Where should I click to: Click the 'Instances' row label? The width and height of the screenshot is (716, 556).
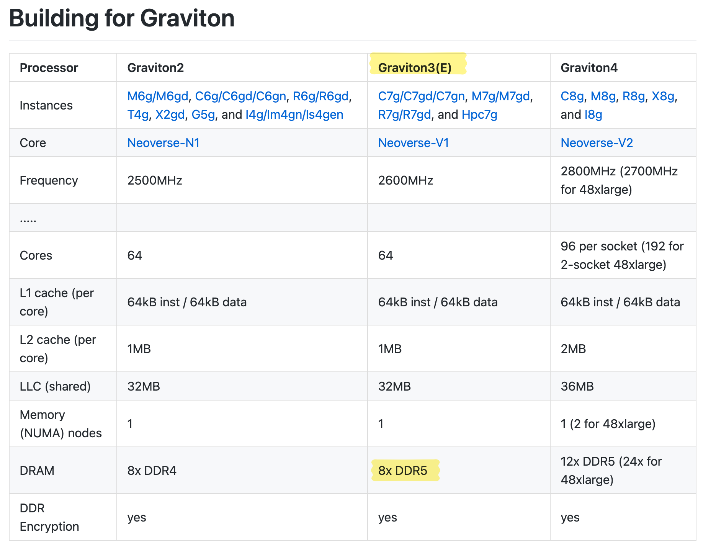point(46,105)
